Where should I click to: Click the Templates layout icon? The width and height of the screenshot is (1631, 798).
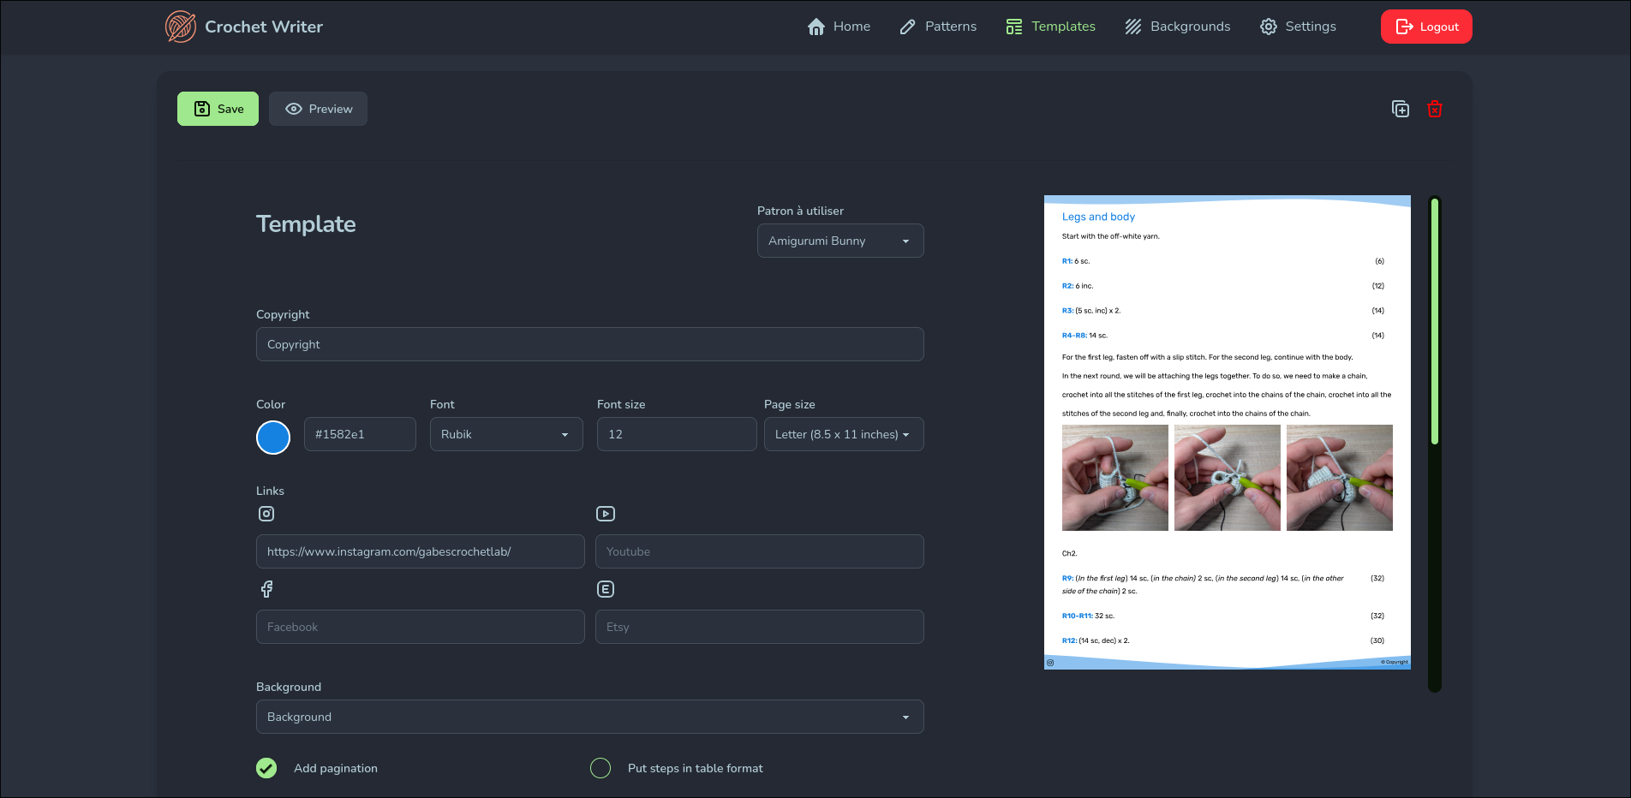tap(1014, 27)
